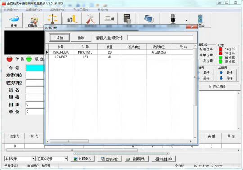Click the blue arrow exit icon
This screenshot has height=170, width=243.
point(14,19)
